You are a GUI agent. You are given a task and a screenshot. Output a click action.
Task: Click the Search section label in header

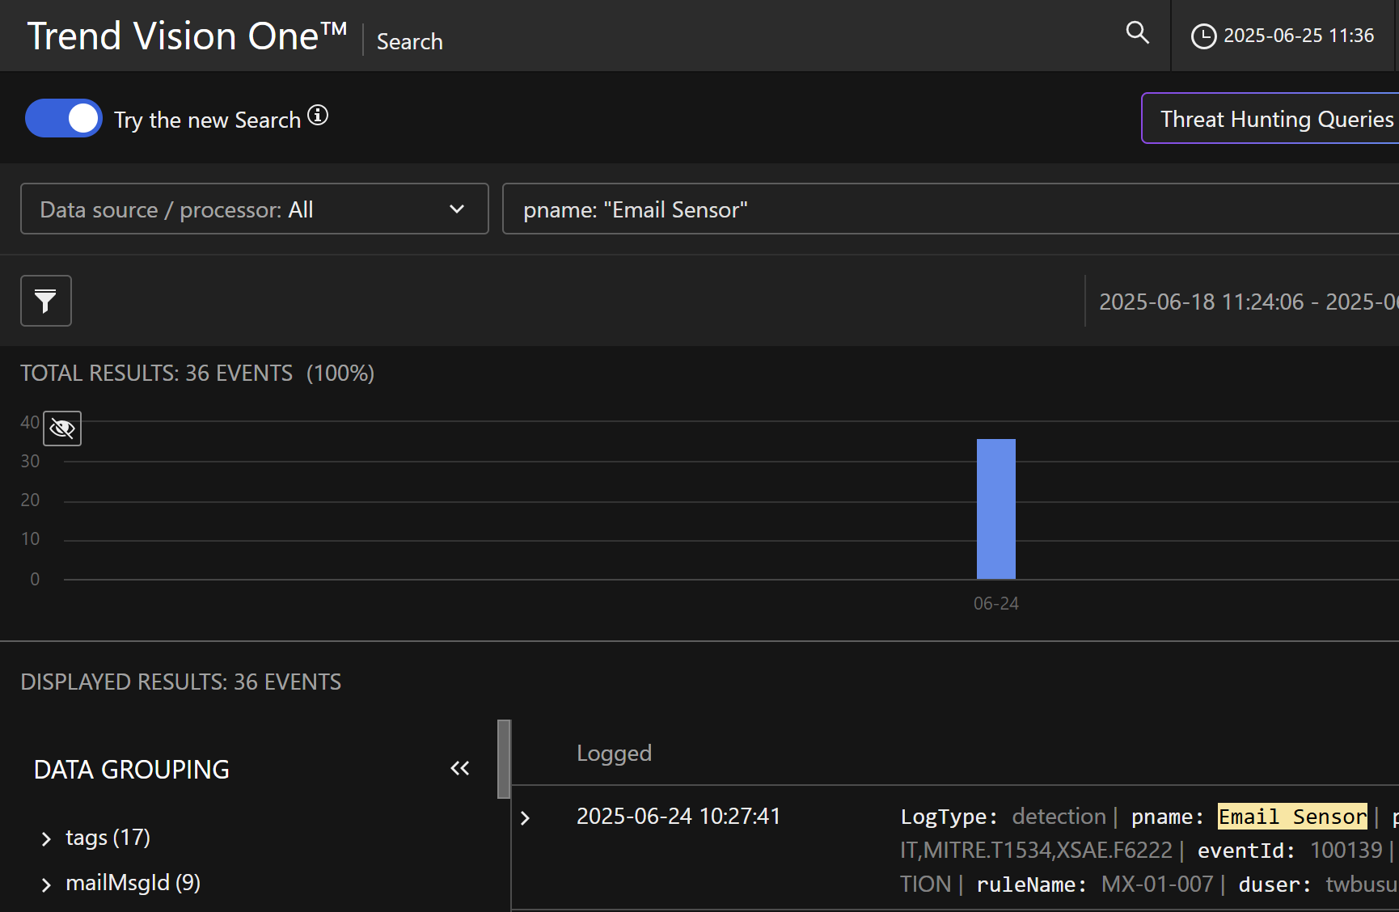click(x=409, y=42)
